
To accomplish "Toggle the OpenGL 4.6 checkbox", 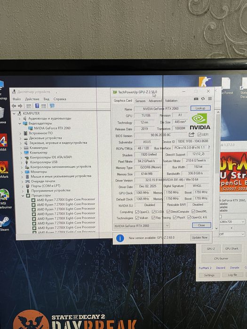I will point(189,217).
